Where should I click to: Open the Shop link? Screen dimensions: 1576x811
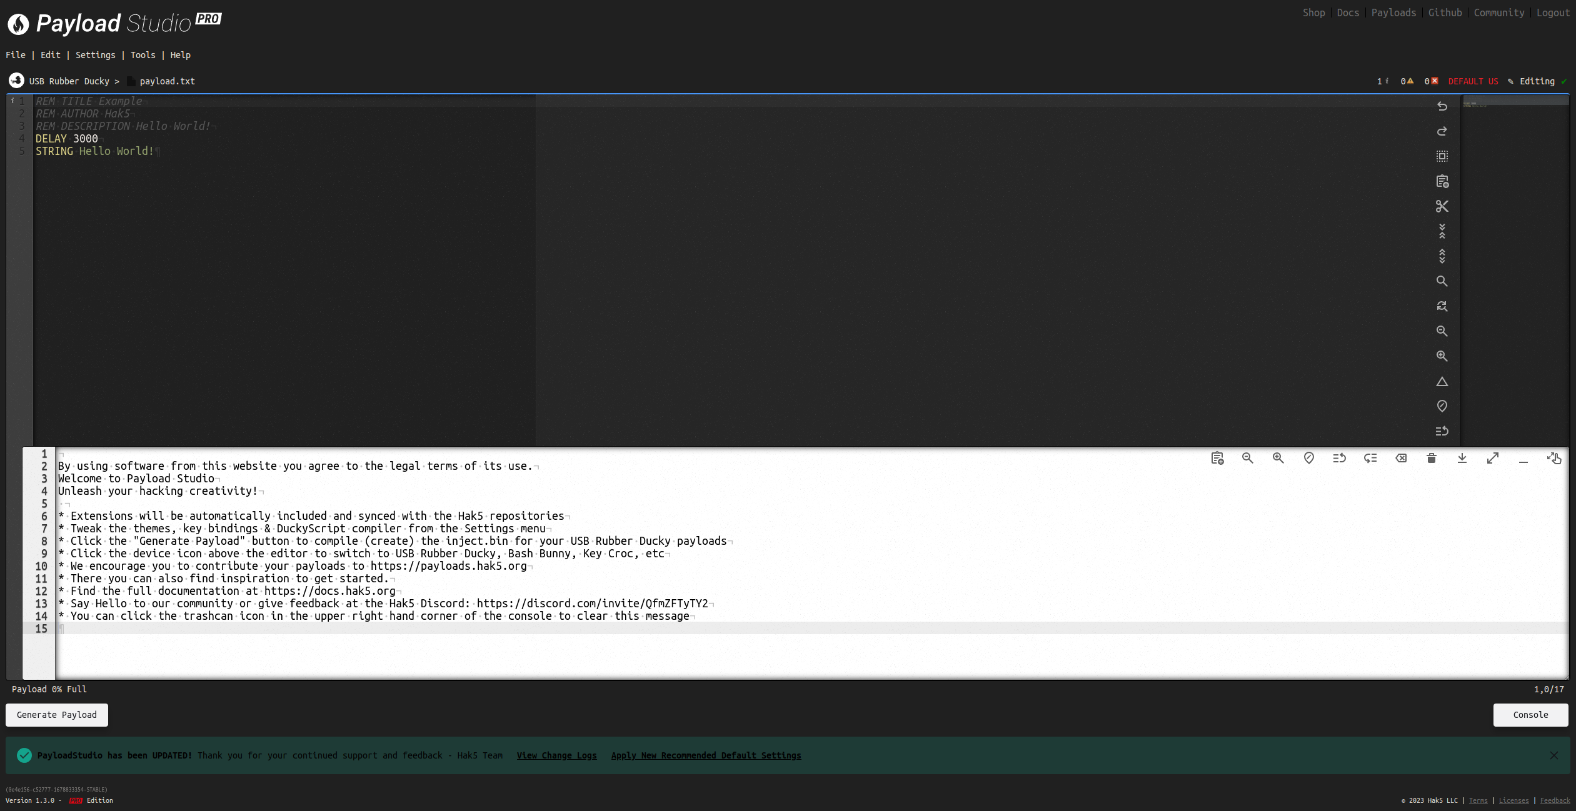(x=1313, y=12)
